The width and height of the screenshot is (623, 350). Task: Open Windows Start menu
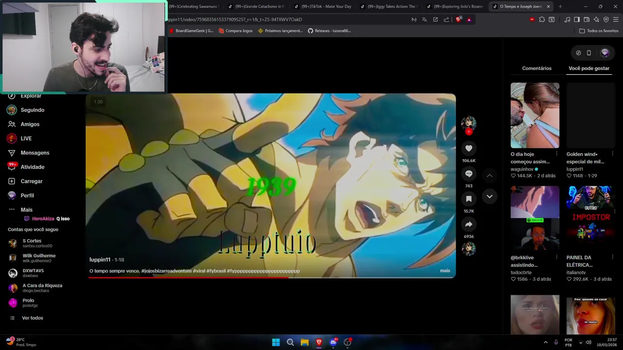pyautogui.click(x=276, y=342)
